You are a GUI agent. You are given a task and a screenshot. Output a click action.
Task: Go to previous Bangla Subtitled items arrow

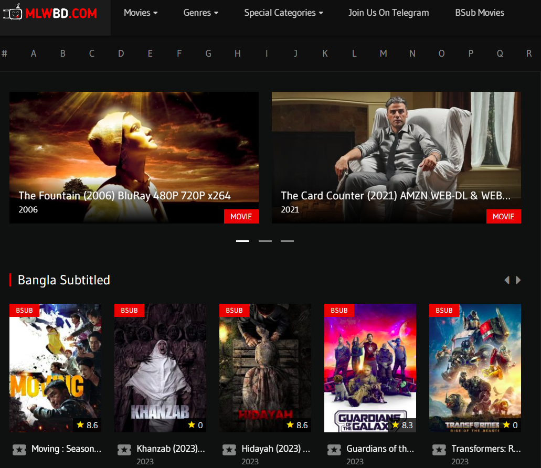pyautogui.click(x=507, y=280)
